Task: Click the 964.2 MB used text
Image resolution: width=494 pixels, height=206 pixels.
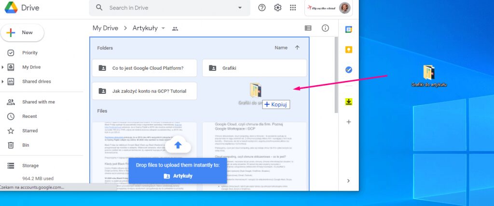Action: (x=38, y=178)
